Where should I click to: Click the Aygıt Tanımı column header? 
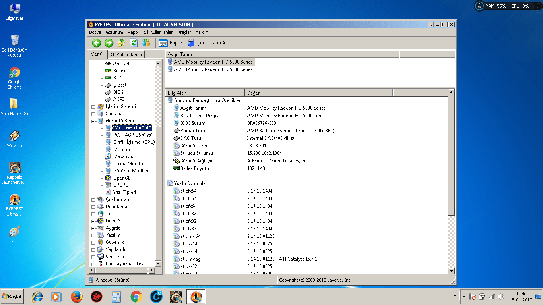click(x=282, y=54)
